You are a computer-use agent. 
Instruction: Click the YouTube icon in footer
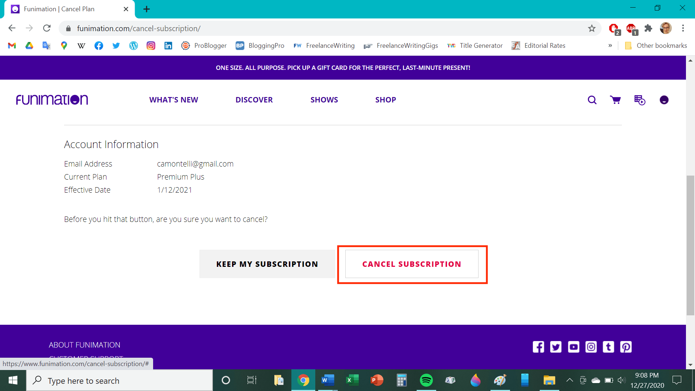[573, 347]
